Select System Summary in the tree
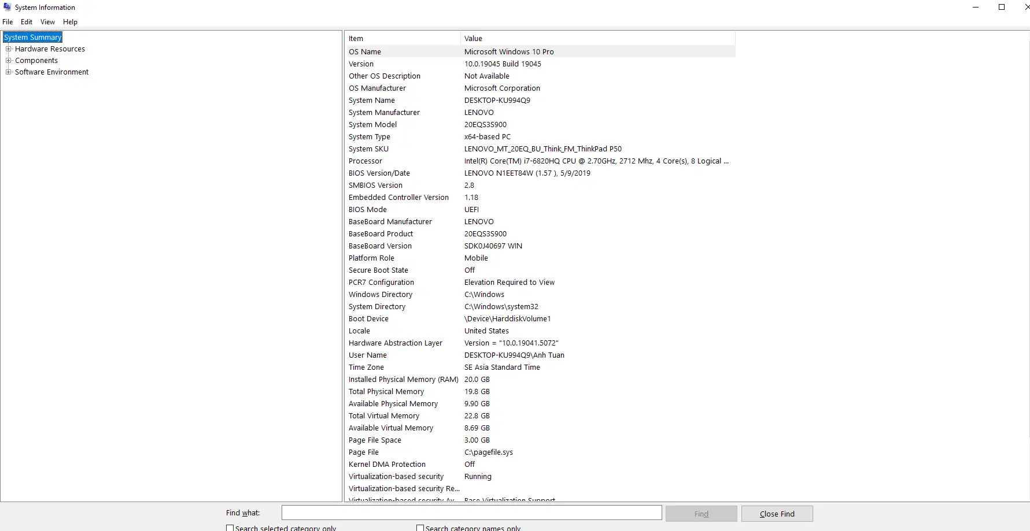1030x531 pixels. pos(32,38)
